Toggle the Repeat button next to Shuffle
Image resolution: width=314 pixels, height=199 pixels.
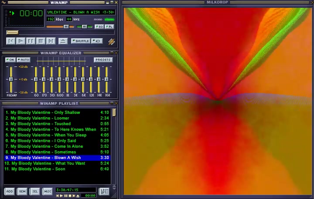tap(97, 41)
